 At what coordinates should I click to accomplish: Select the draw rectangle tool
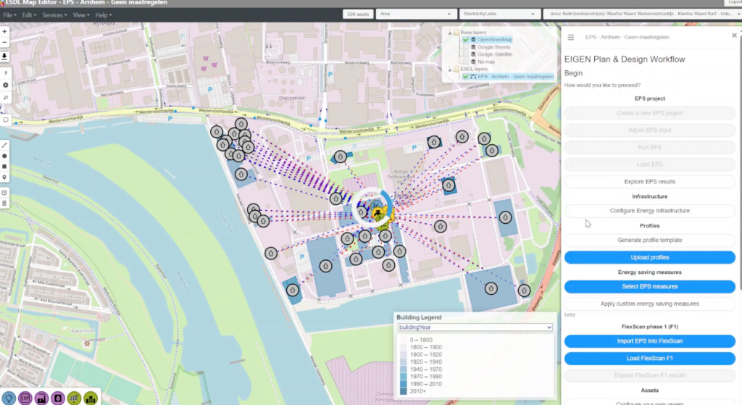tap(5, 166)
